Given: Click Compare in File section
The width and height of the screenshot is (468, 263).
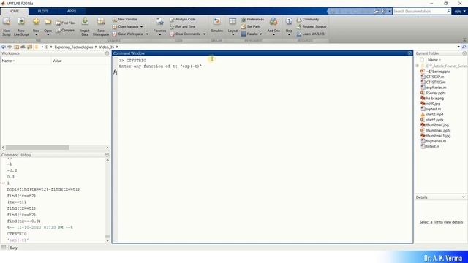Looking at the screenshot, I should coord(65,31).
